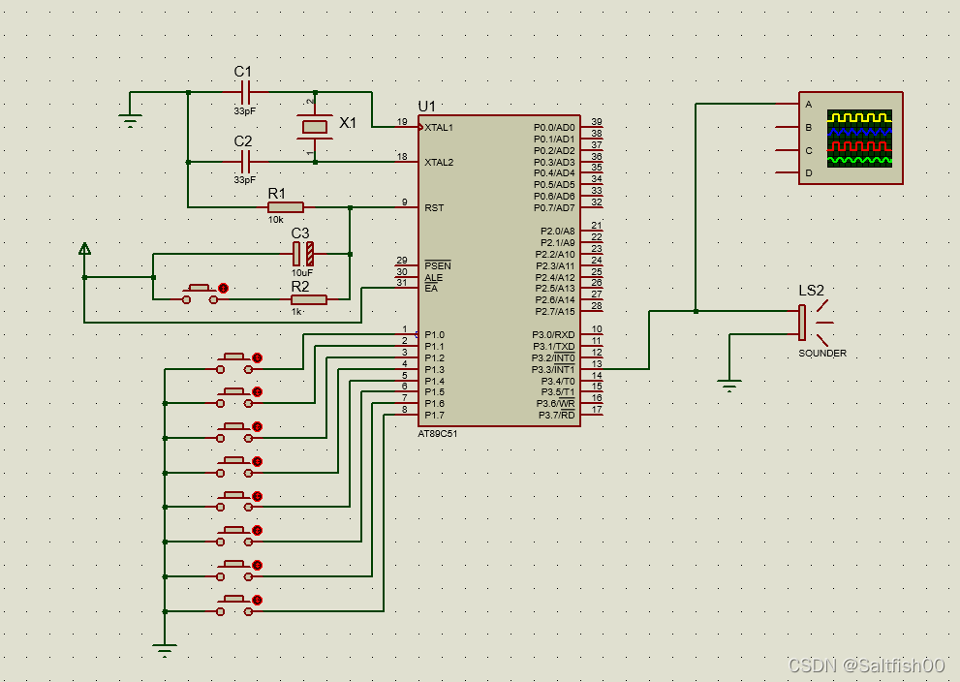
Task: Click the PSEN pin label
Action: coord(438,265)
